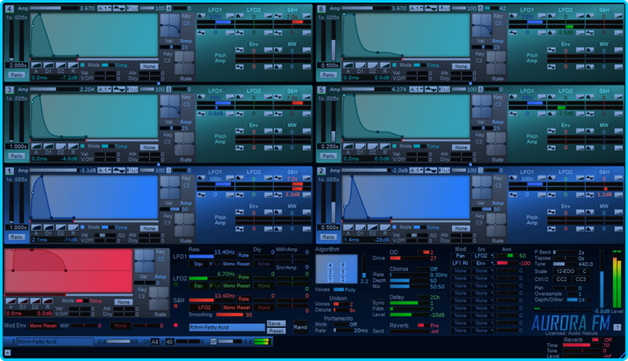Toggle the OD overdrive switch
The width and height of the screenshot is (628, 361).
[423, 253]
